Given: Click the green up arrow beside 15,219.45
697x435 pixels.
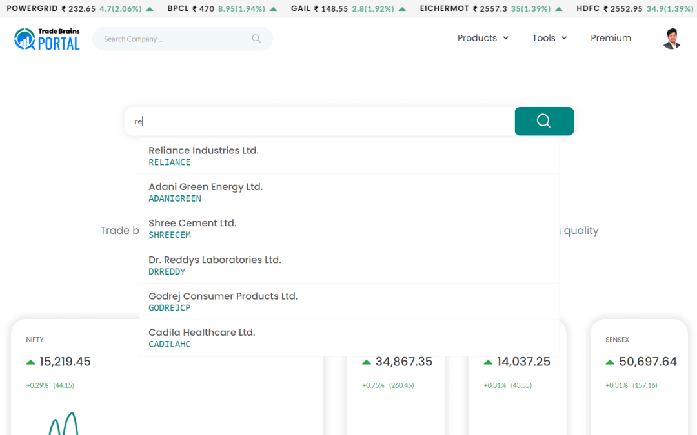Looking at the screenshot, I should point(31,362).
